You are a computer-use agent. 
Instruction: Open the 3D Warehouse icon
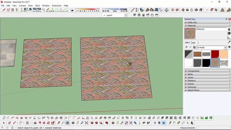point(92,123)
